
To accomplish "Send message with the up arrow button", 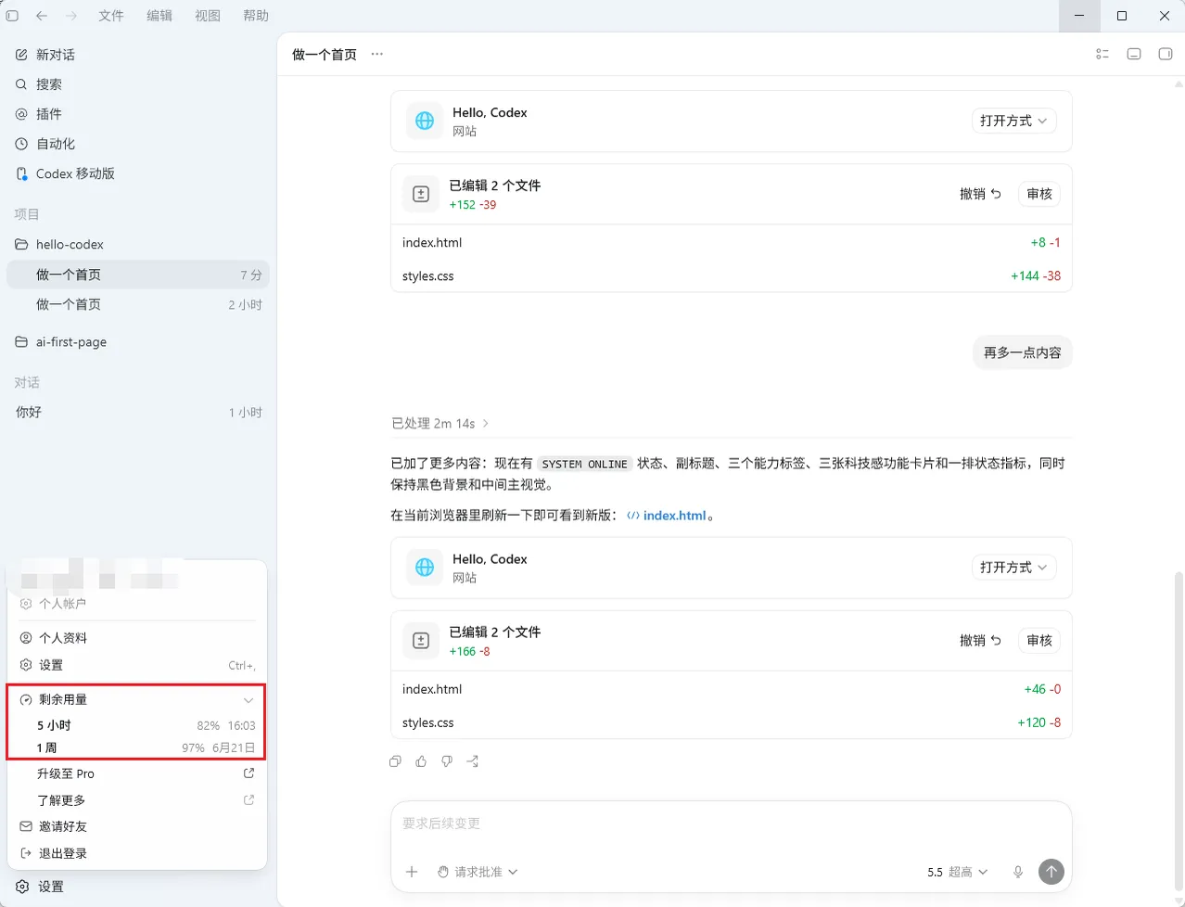I will point(1051,872).
